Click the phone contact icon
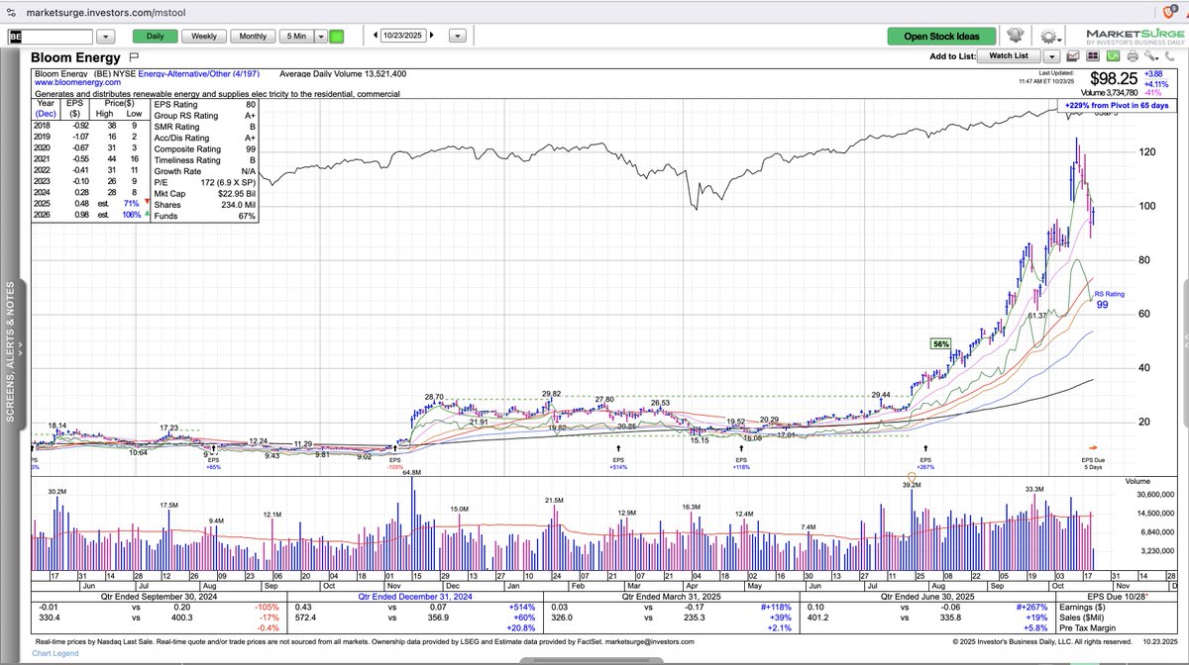Screen dimensions: 1189x665 (x=1169, y=57)
